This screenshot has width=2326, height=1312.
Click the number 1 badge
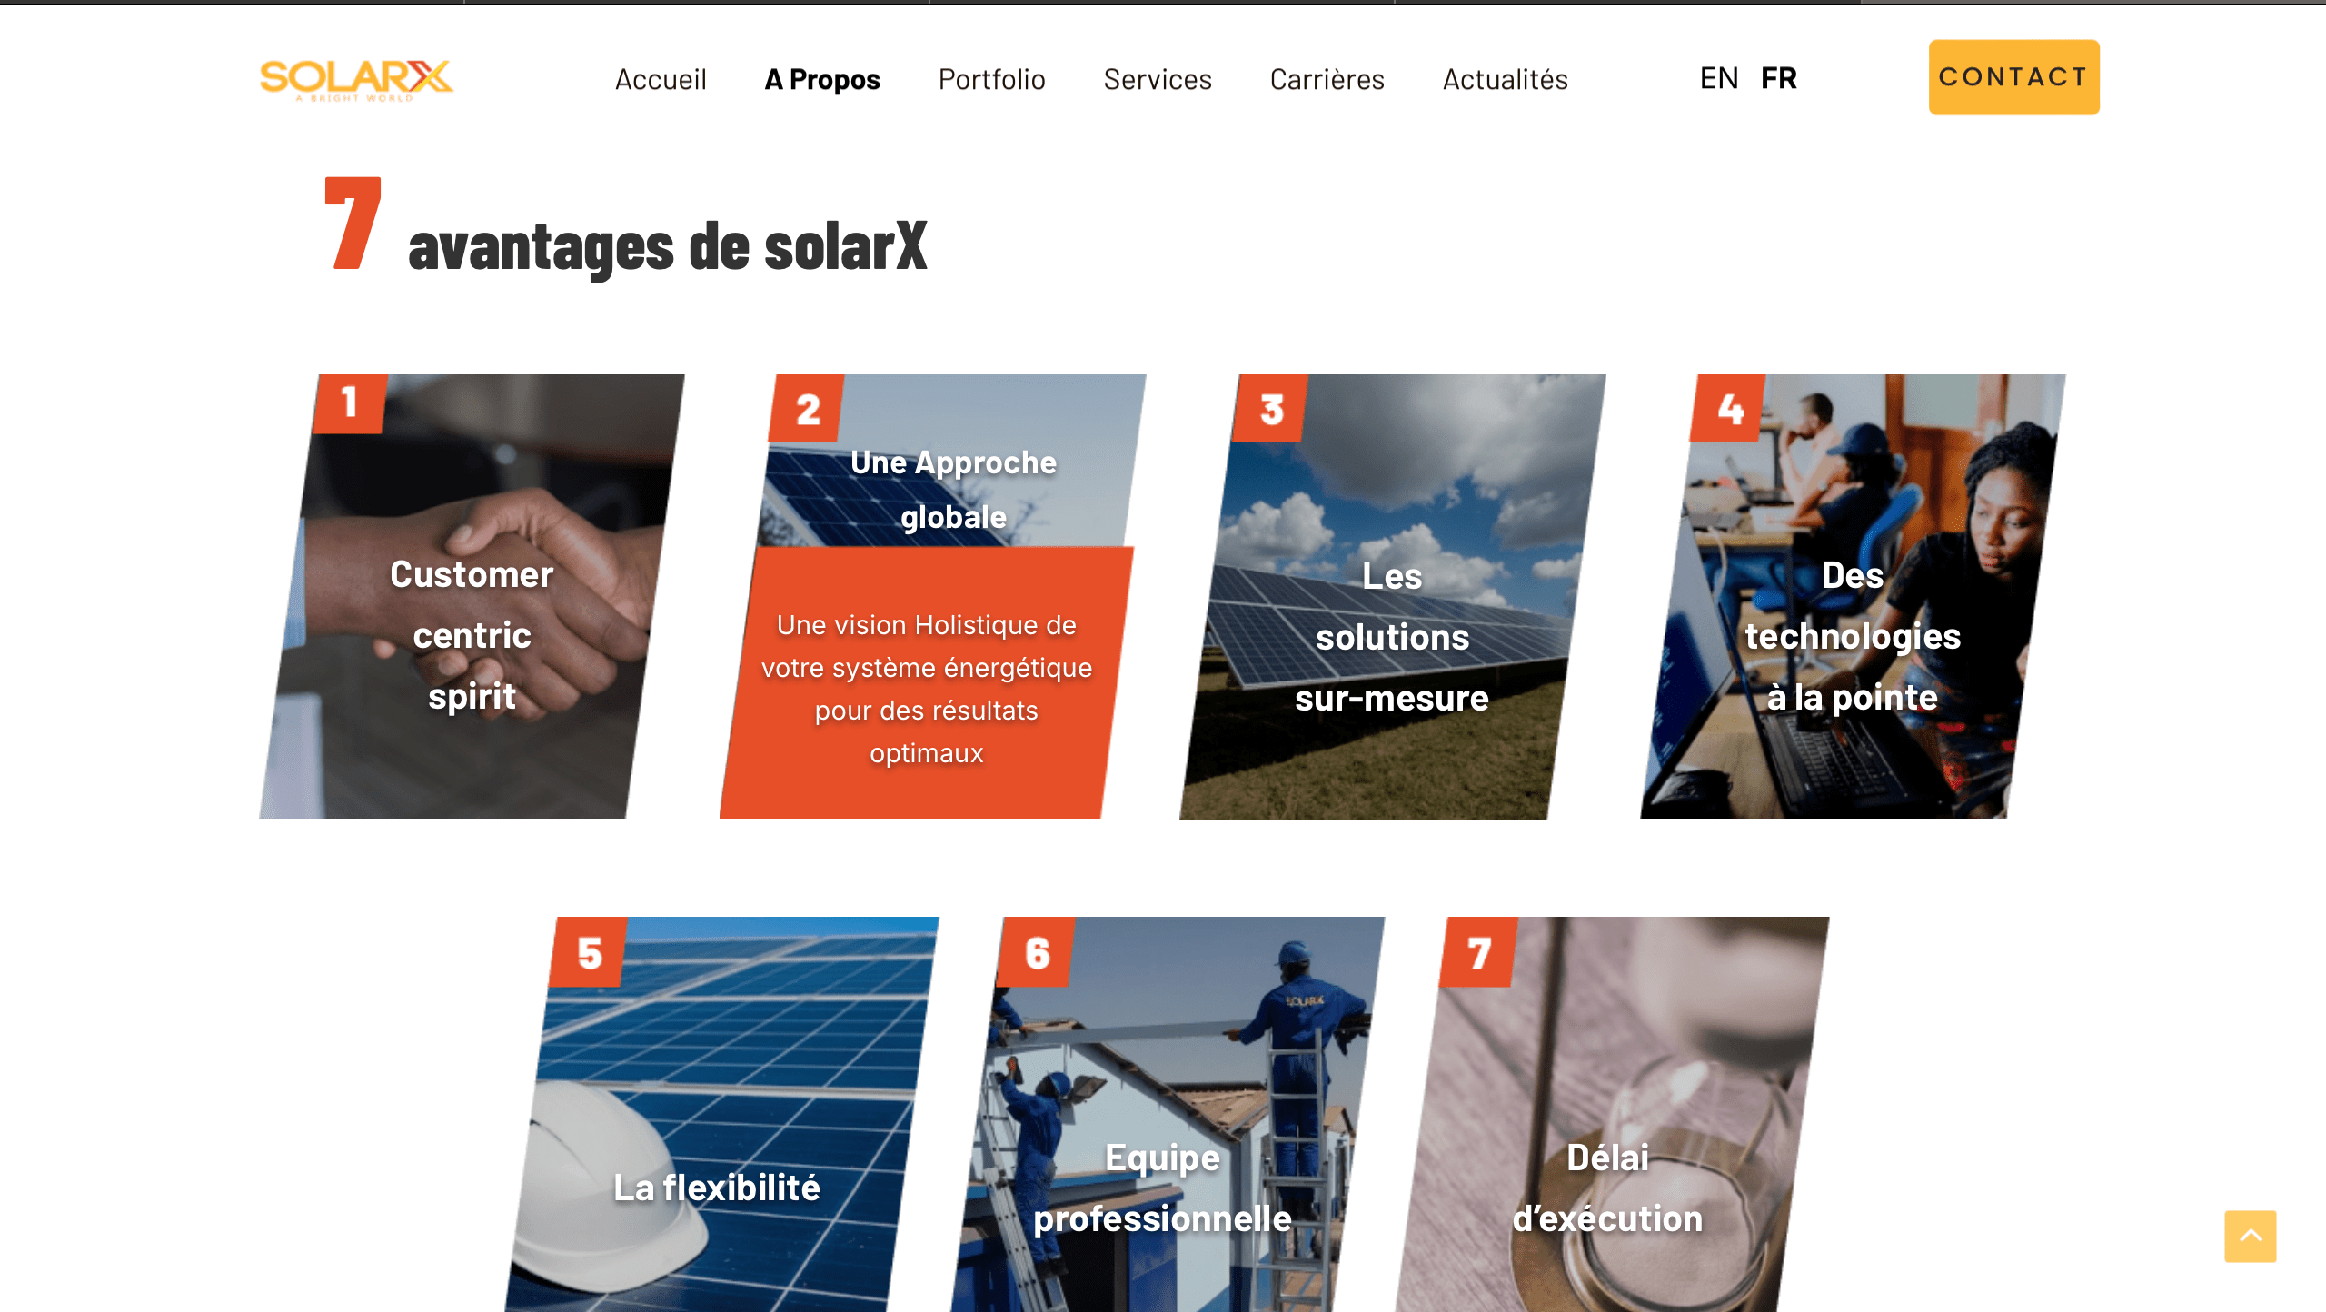pyautogui.click(x=350, y=403)
